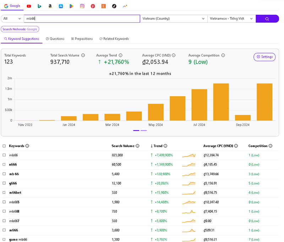Expand the Vietnamese language dropdown
This screenshot has height=242, width=284.
tap(231, 19)
